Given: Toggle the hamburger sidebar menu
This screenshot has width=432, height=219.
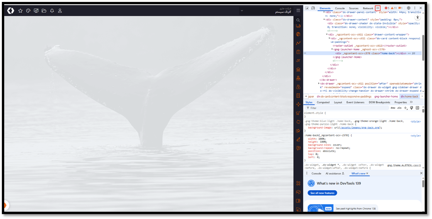Looking at the screenshot, I should 298,10.
